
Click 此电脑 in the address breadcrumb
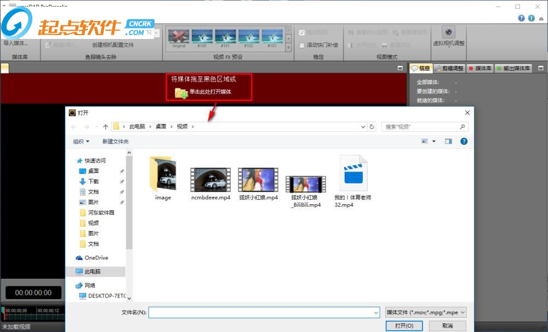click(137, 126)
